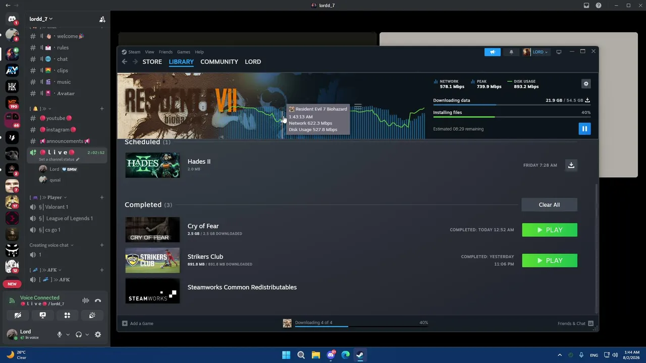Open the Help menu in Steam
This screenshot has width=646, height=363.
(x=199, y=52)
